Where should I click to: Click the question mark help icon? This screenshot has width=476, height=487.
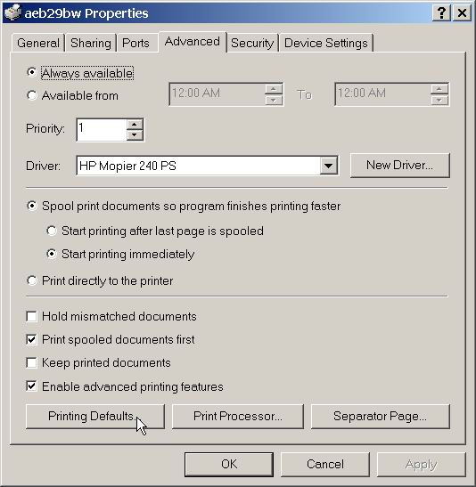tap(441, 13)
